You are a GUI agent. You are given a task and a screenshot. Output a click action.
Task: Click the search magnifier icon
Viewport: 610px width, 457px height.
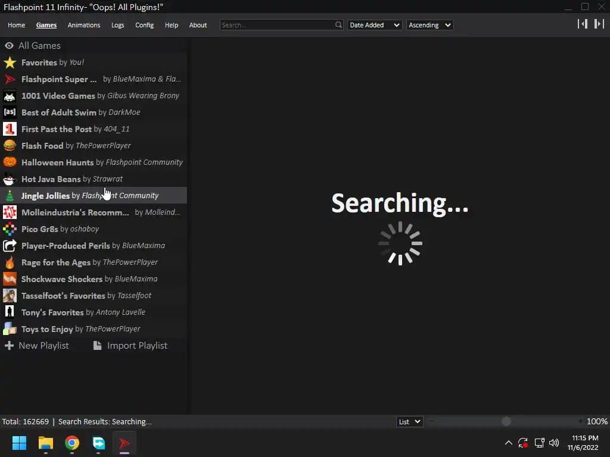[x=338, y=25]
